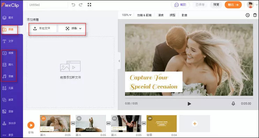Select scene 04 gold background thumbnail
Viewport: 259px width, 138px height.
click(x=162, y=123)
